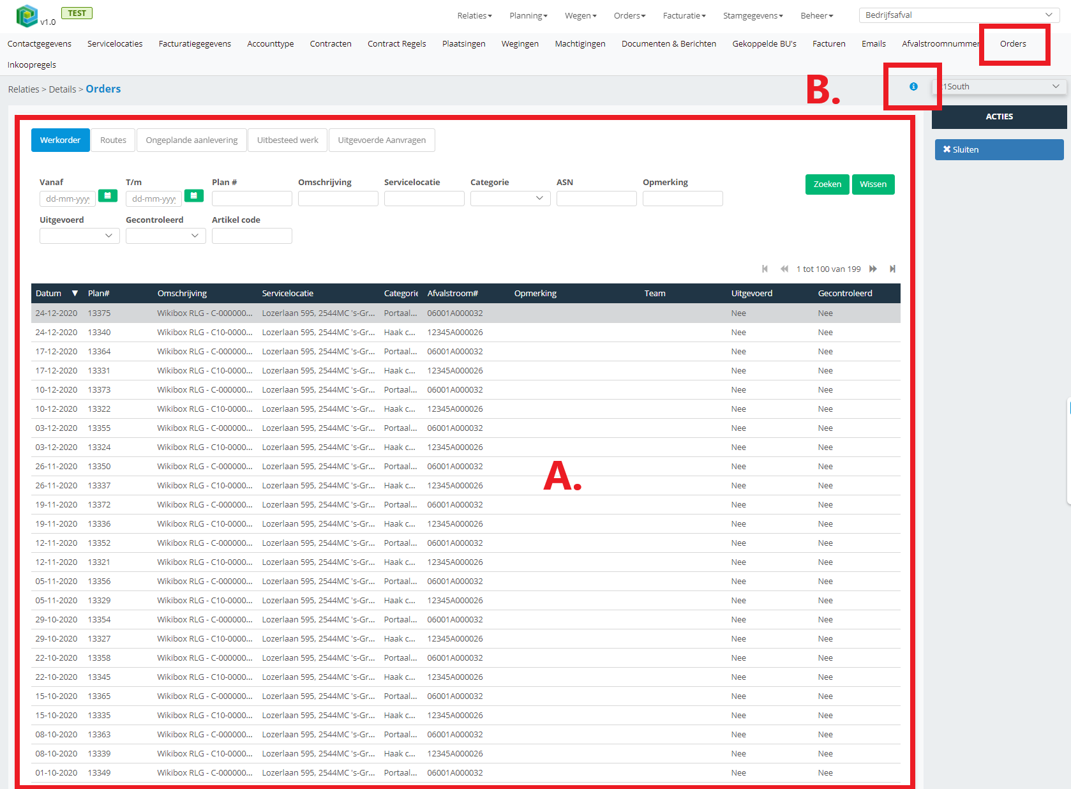Select the row with Plan# 13375
The height and width of the screenshot is (789, 1071).
click(466, 313)
